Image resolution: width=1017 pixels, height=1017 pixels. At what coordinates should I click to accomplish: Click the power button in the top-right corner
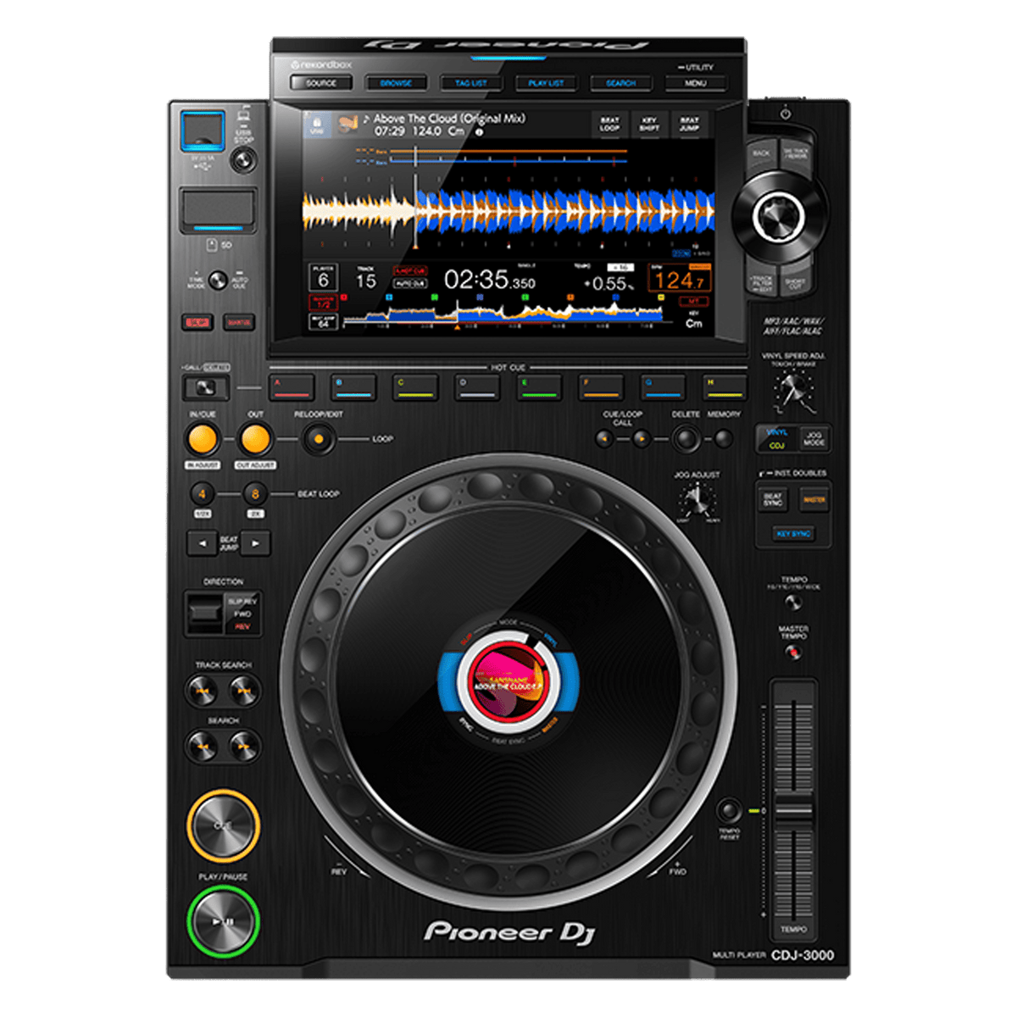click(x=786, y=113)
